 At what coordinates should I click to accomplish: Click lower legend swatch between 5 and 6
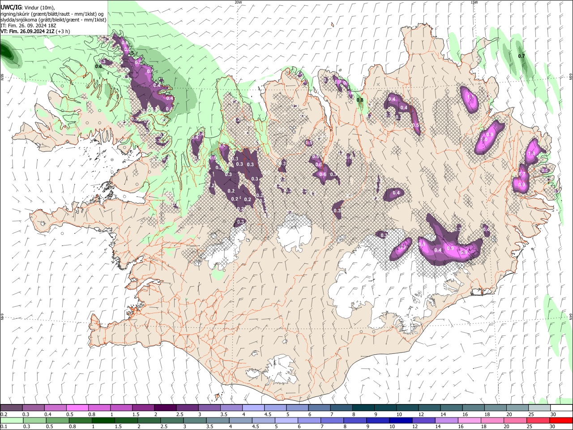(286, 420)
